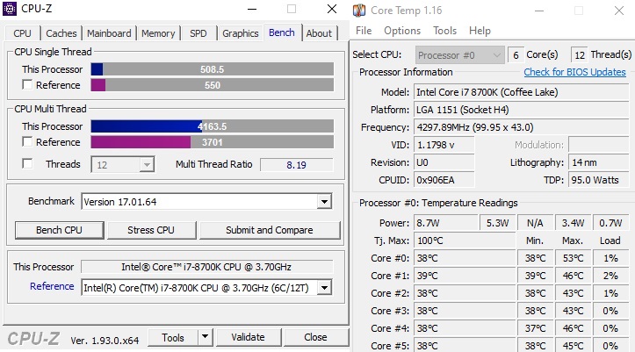Click the Core #0 max 53°C value
635x352 pixels.
[x=573, y=258]
